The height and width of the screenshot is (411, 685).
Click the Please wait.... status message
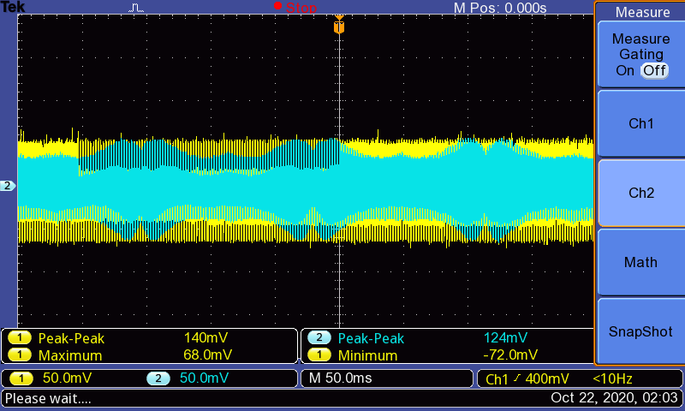(48, 398)
